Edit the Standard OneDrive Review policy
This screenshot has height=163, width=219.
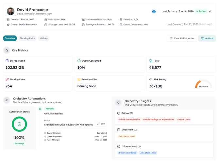pyautogui.click(x=101, y=124)
